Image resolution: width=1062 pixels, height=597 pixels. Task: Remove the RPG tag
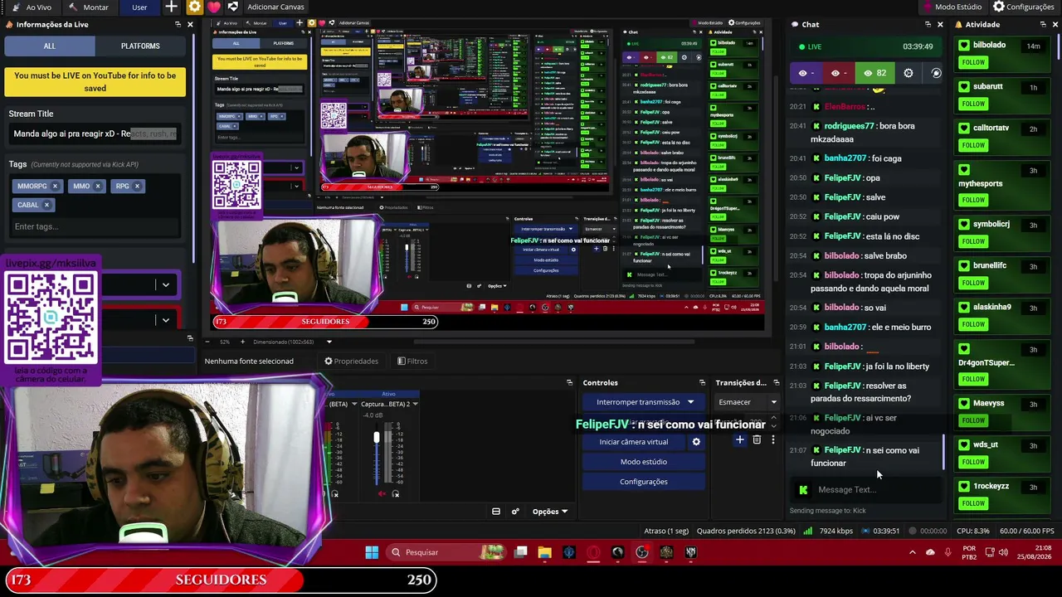(x=137, y=186)
